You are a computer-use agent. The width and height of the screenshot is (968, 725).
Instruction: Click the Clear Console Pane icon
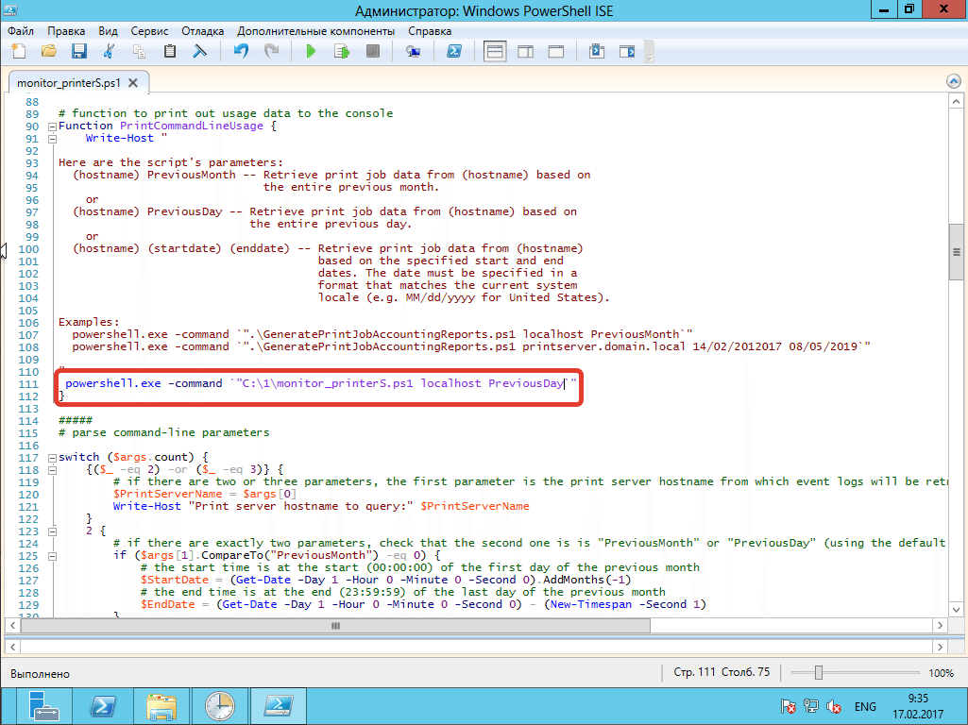[199, 51]
